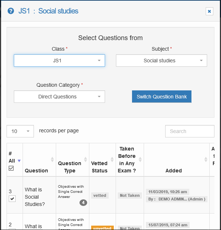Click the vetted status label

(100, 195)
